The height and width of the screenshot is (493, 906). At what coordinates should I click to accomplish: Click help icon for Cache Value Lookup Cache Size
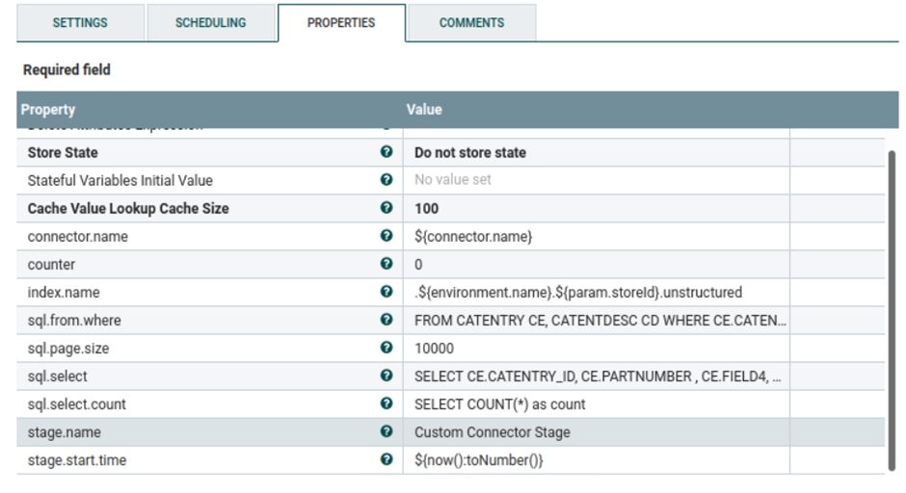click(x=386, y=208)
